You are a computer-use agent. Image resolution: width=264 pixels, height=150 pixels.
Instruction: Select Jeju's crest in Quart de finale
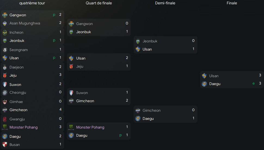[x=71, y=67]
